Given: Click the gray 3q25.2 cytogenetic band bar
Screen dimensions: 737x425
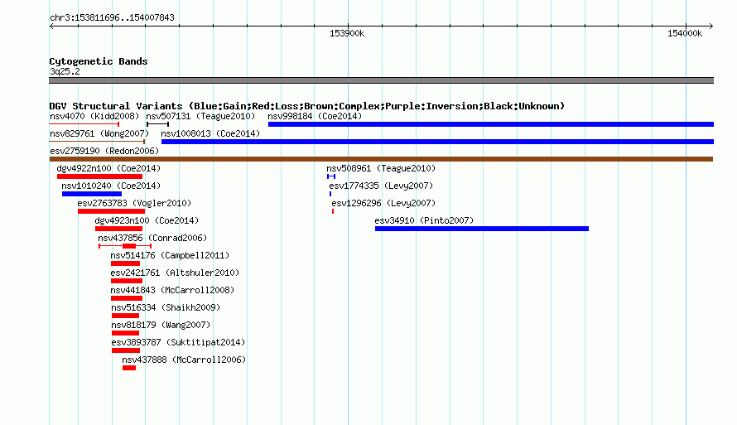Looking at the screenshot, I should pyautogui.click(x=381, y=80).
